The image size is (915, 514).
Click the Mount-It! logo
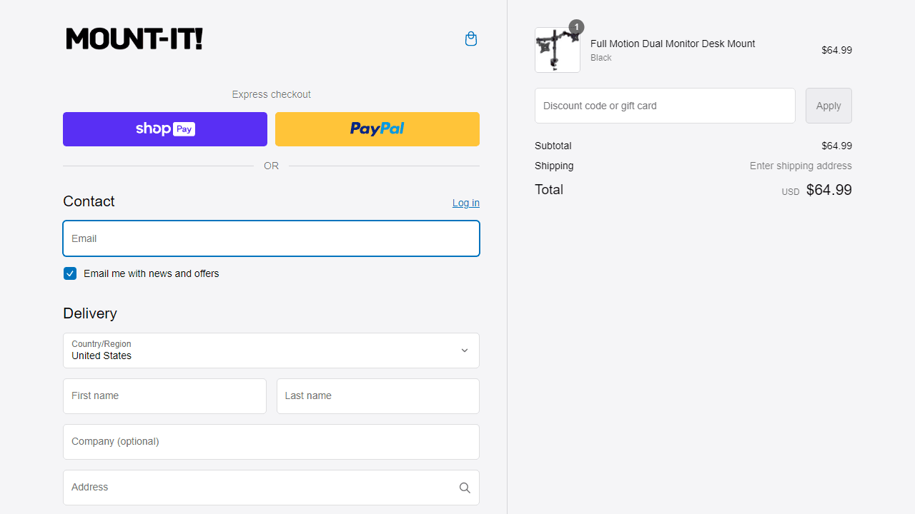(x=134, y=39)
